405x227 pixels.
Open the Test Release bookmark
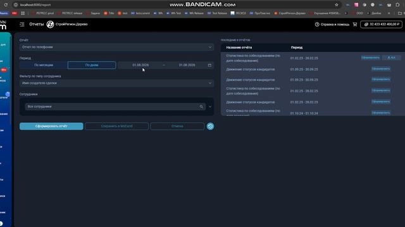tap(217, 13)
